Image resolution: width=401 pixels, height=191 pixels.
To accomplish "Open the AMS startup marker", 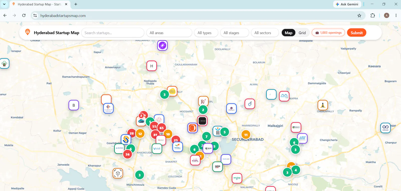I will pos(302,138).
